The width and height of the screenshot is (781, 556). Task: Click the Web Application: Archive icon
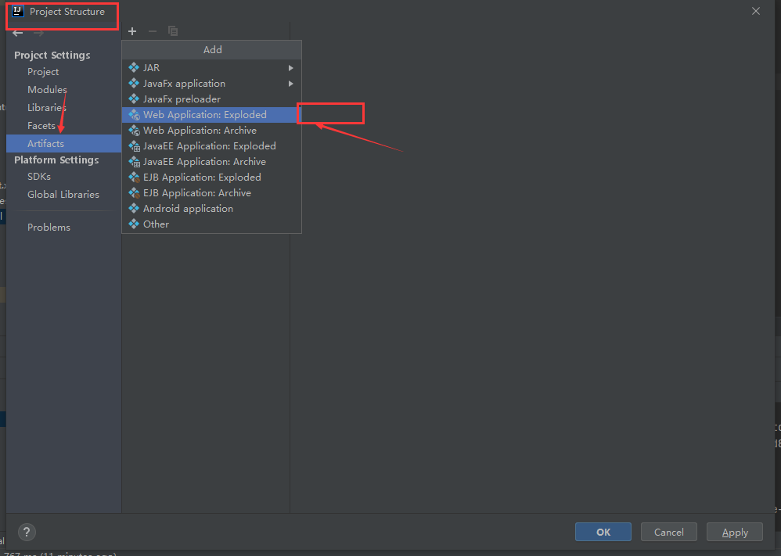(x=134, y=130)
